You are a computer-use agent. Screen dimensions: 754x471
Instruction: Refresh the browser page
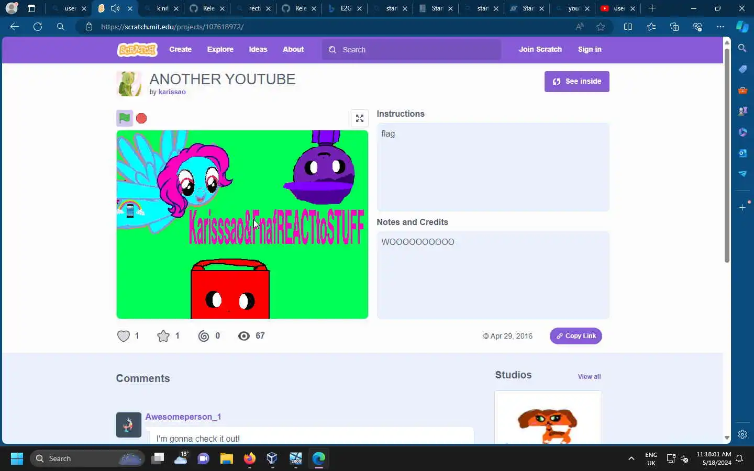38,27
